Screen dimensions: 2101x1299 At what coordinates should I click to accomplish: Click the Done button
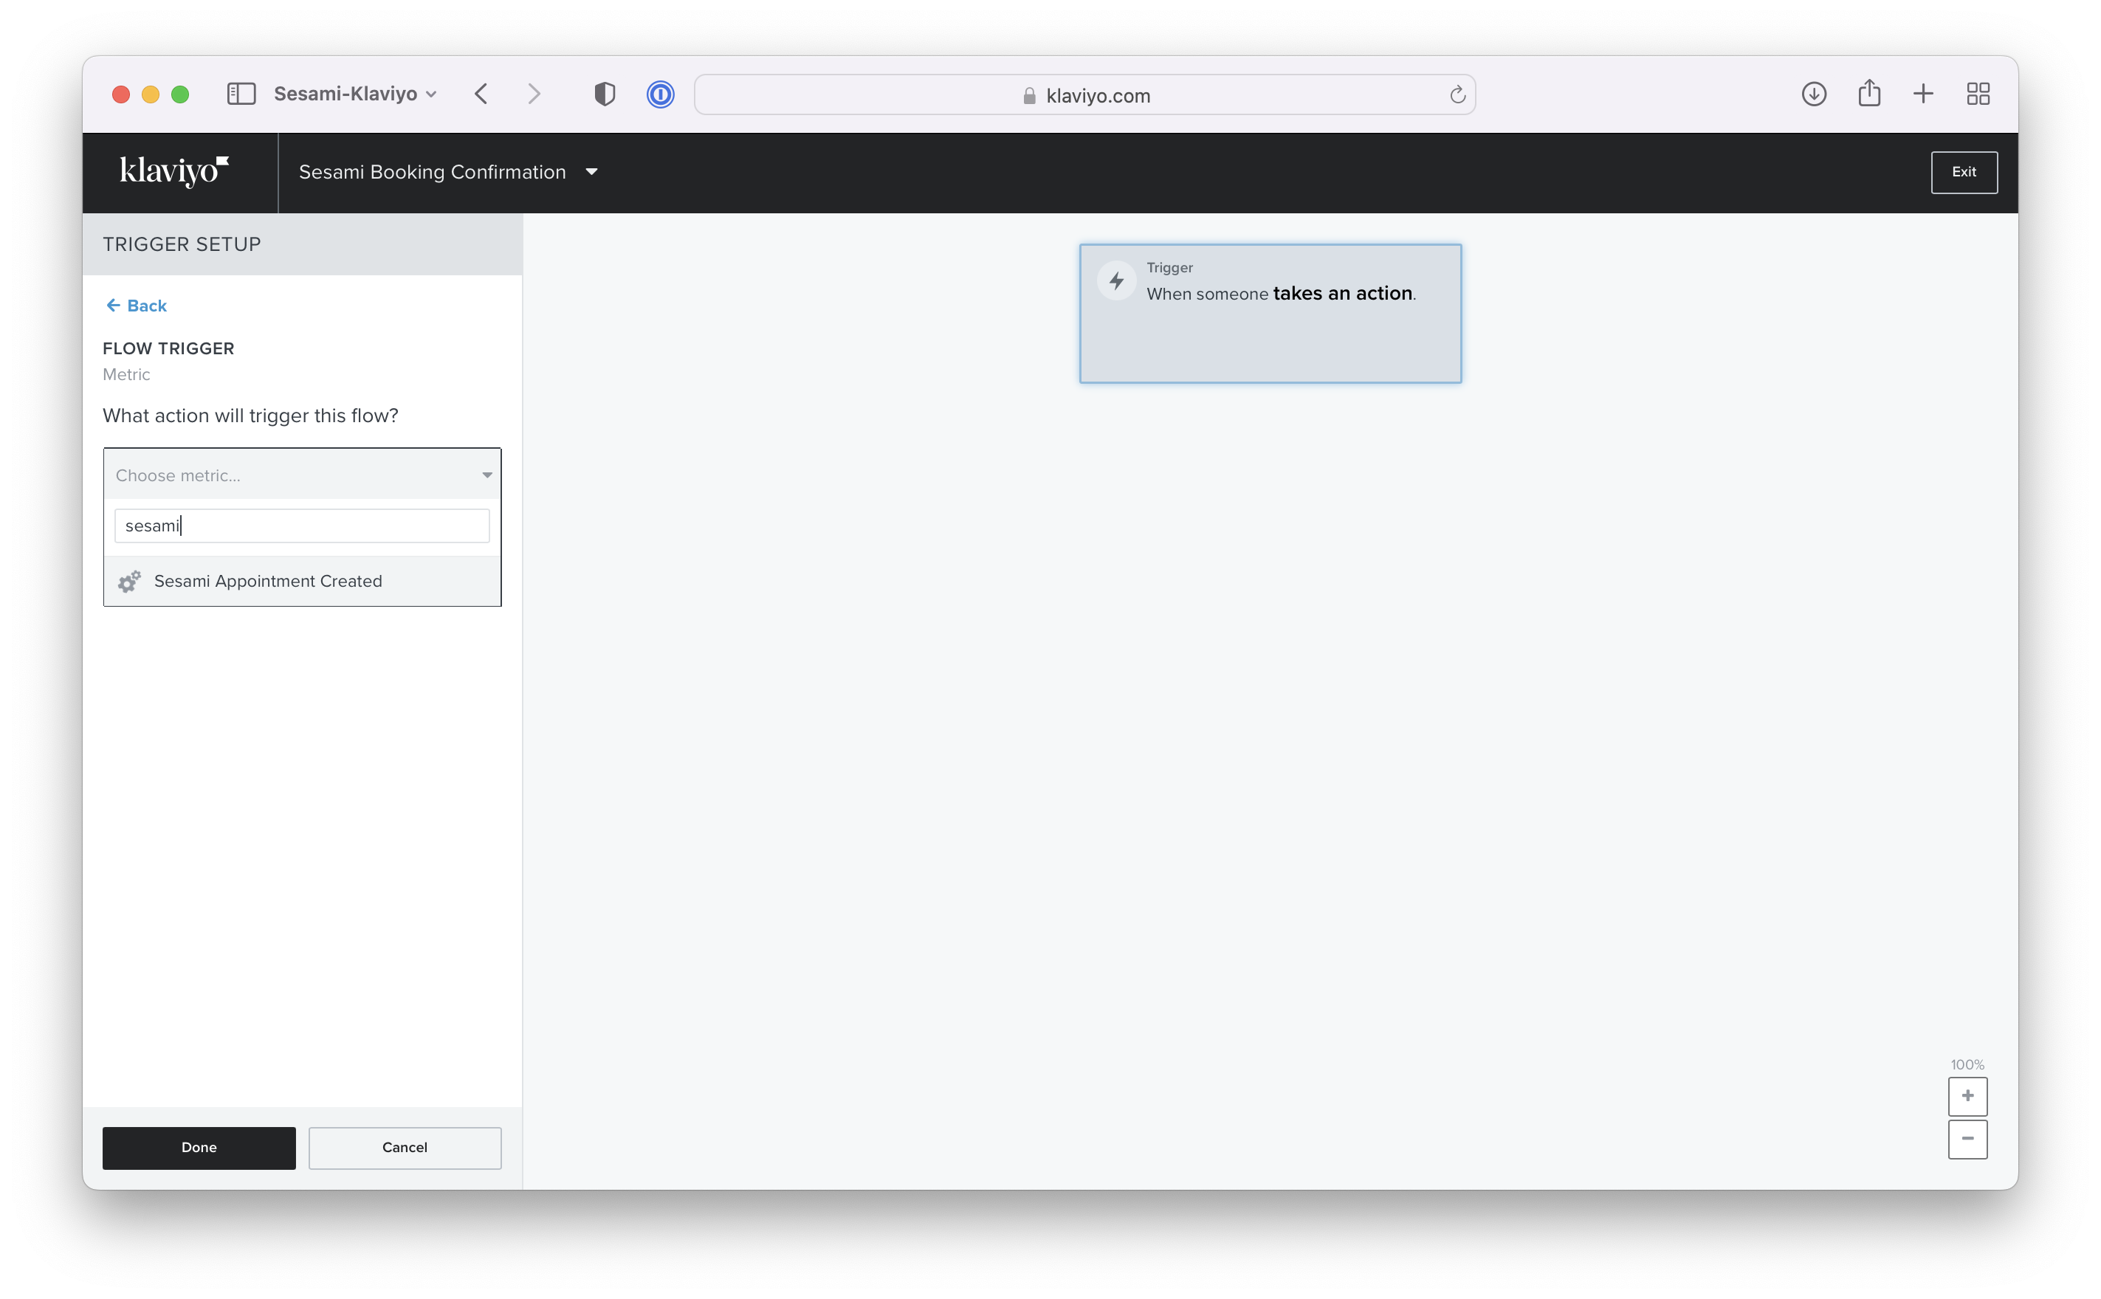(x=199, y=1148)
